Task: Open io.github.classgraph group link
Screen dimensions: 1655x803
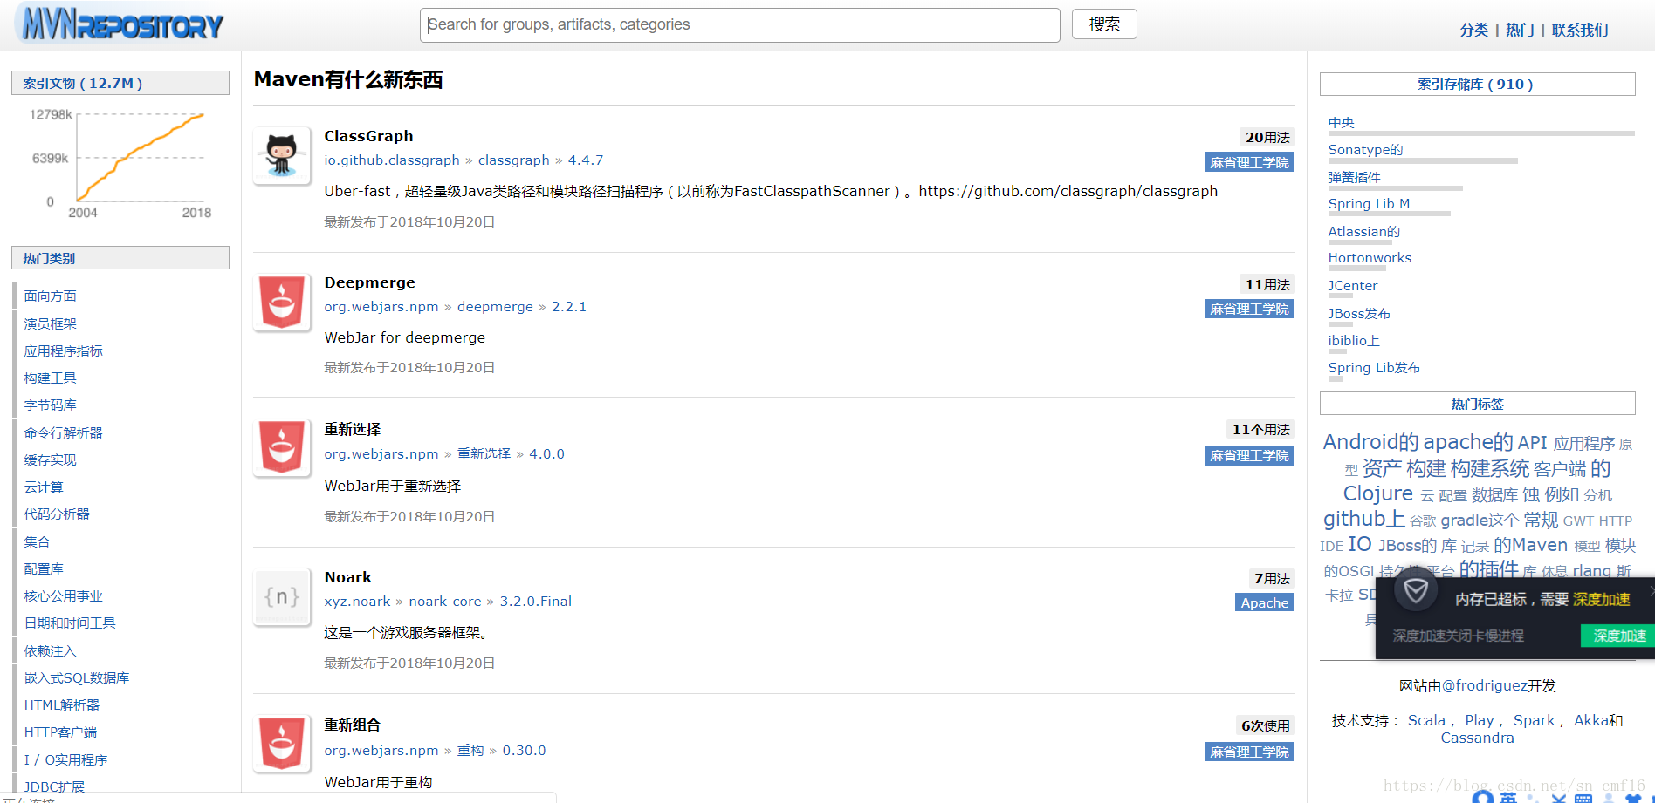Action: pyautogui.click(x=392, y=160)
